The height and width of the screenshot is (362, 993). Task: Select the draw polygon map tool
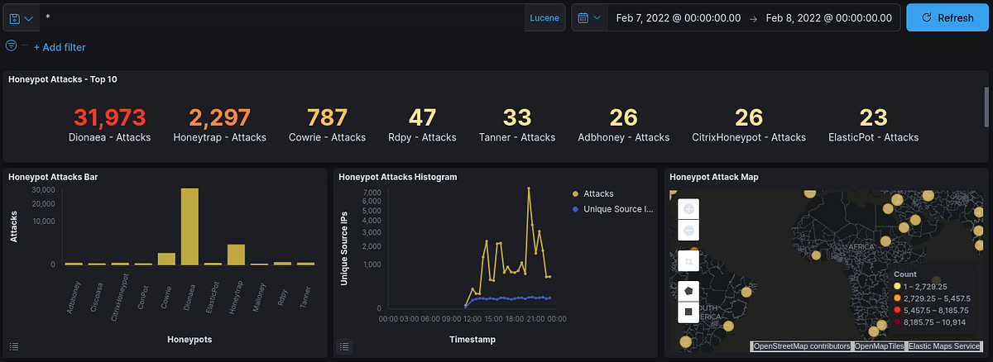[x=690, y=293]
